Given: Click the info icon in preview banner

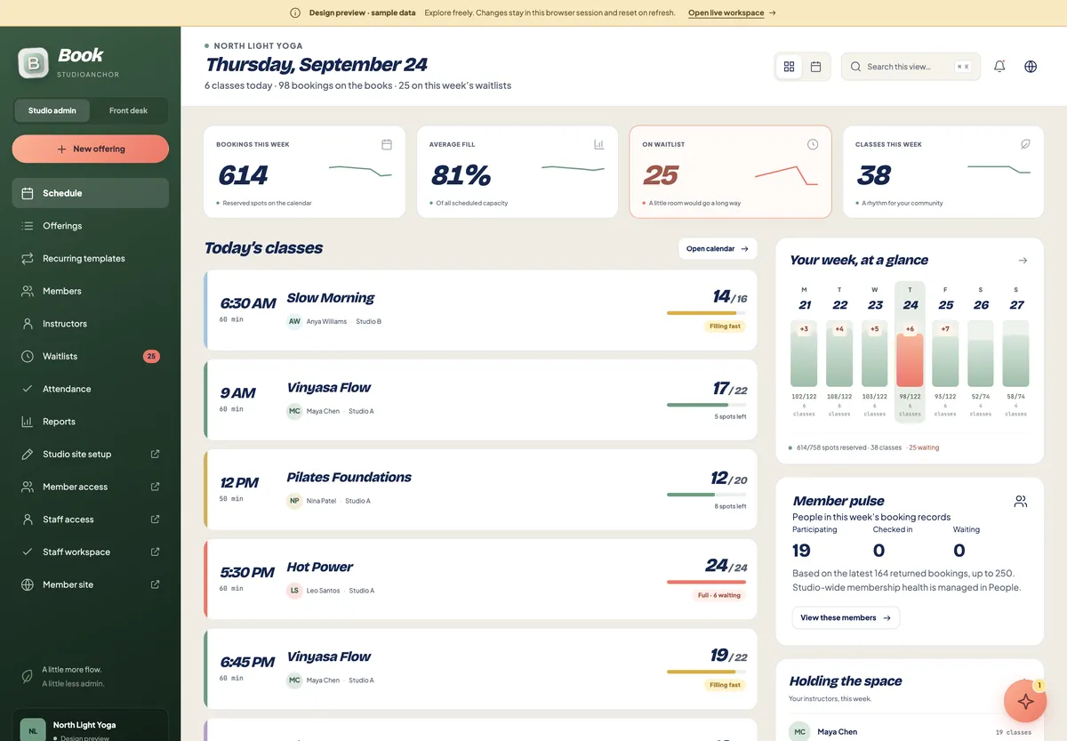Looking at the screenshot, I should point(295,13).
